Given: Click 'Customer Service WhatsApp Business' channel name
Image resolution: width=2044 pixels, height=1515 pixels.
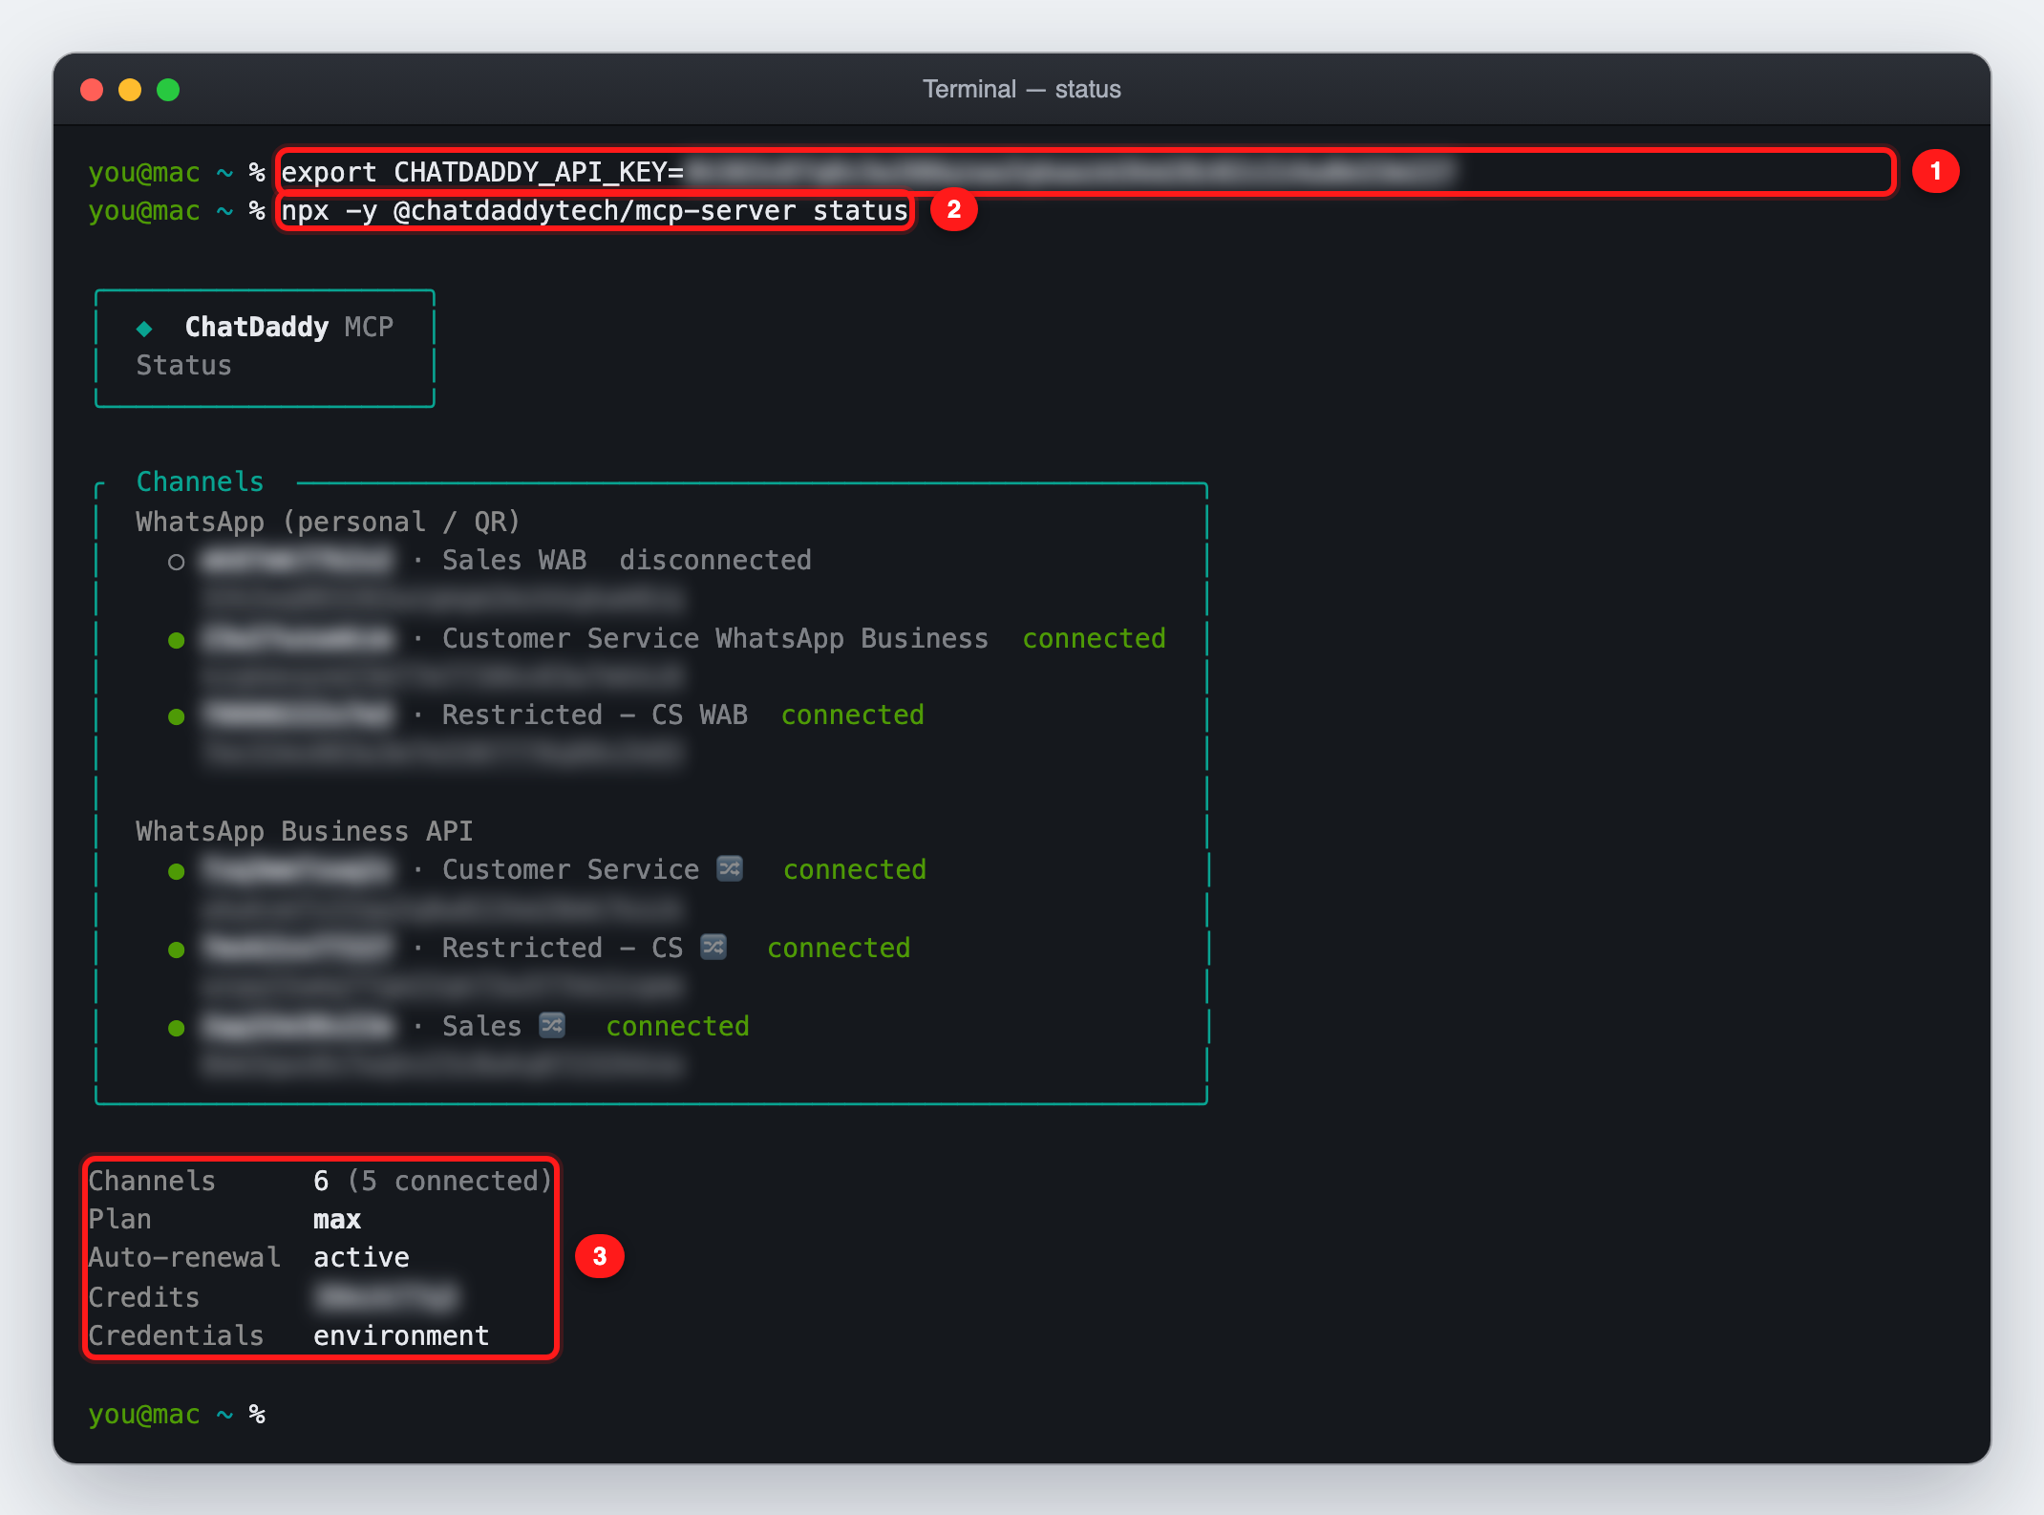Looking at the screenshot, I should [714, 638].
